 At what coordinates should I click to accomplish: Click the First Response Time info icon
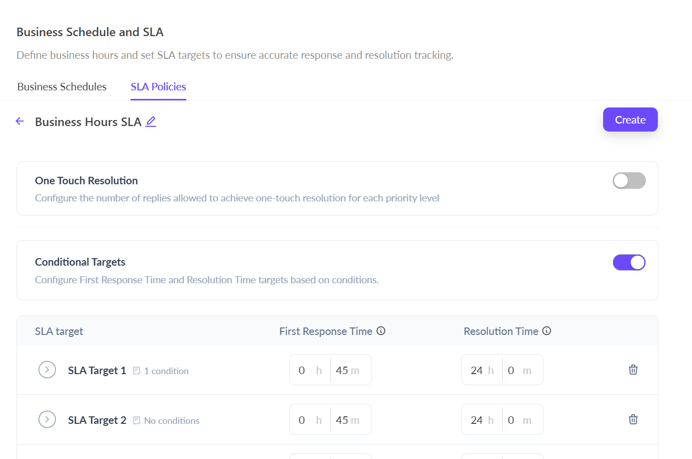click(x=381, y=331)
